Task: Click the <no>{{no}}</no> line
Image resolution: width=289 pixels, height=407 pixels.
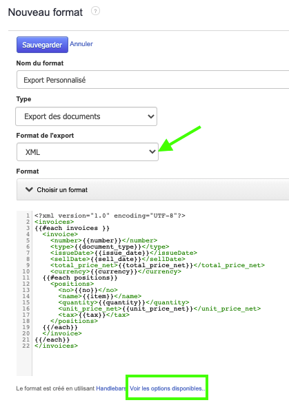Action: (88, 290)
